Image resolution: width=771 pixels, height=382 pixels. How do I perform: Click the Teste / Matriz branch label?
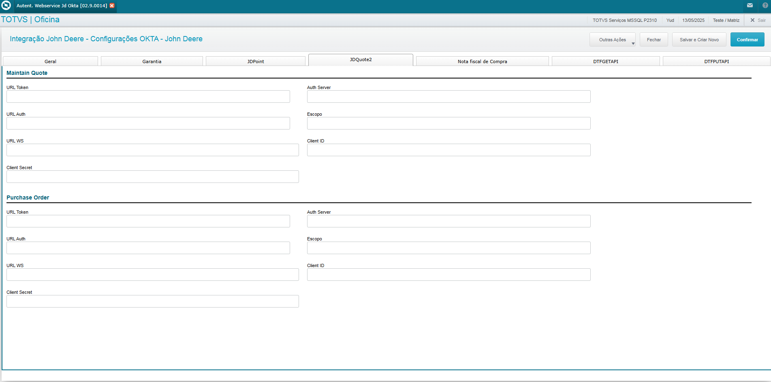tap(726, 20)
